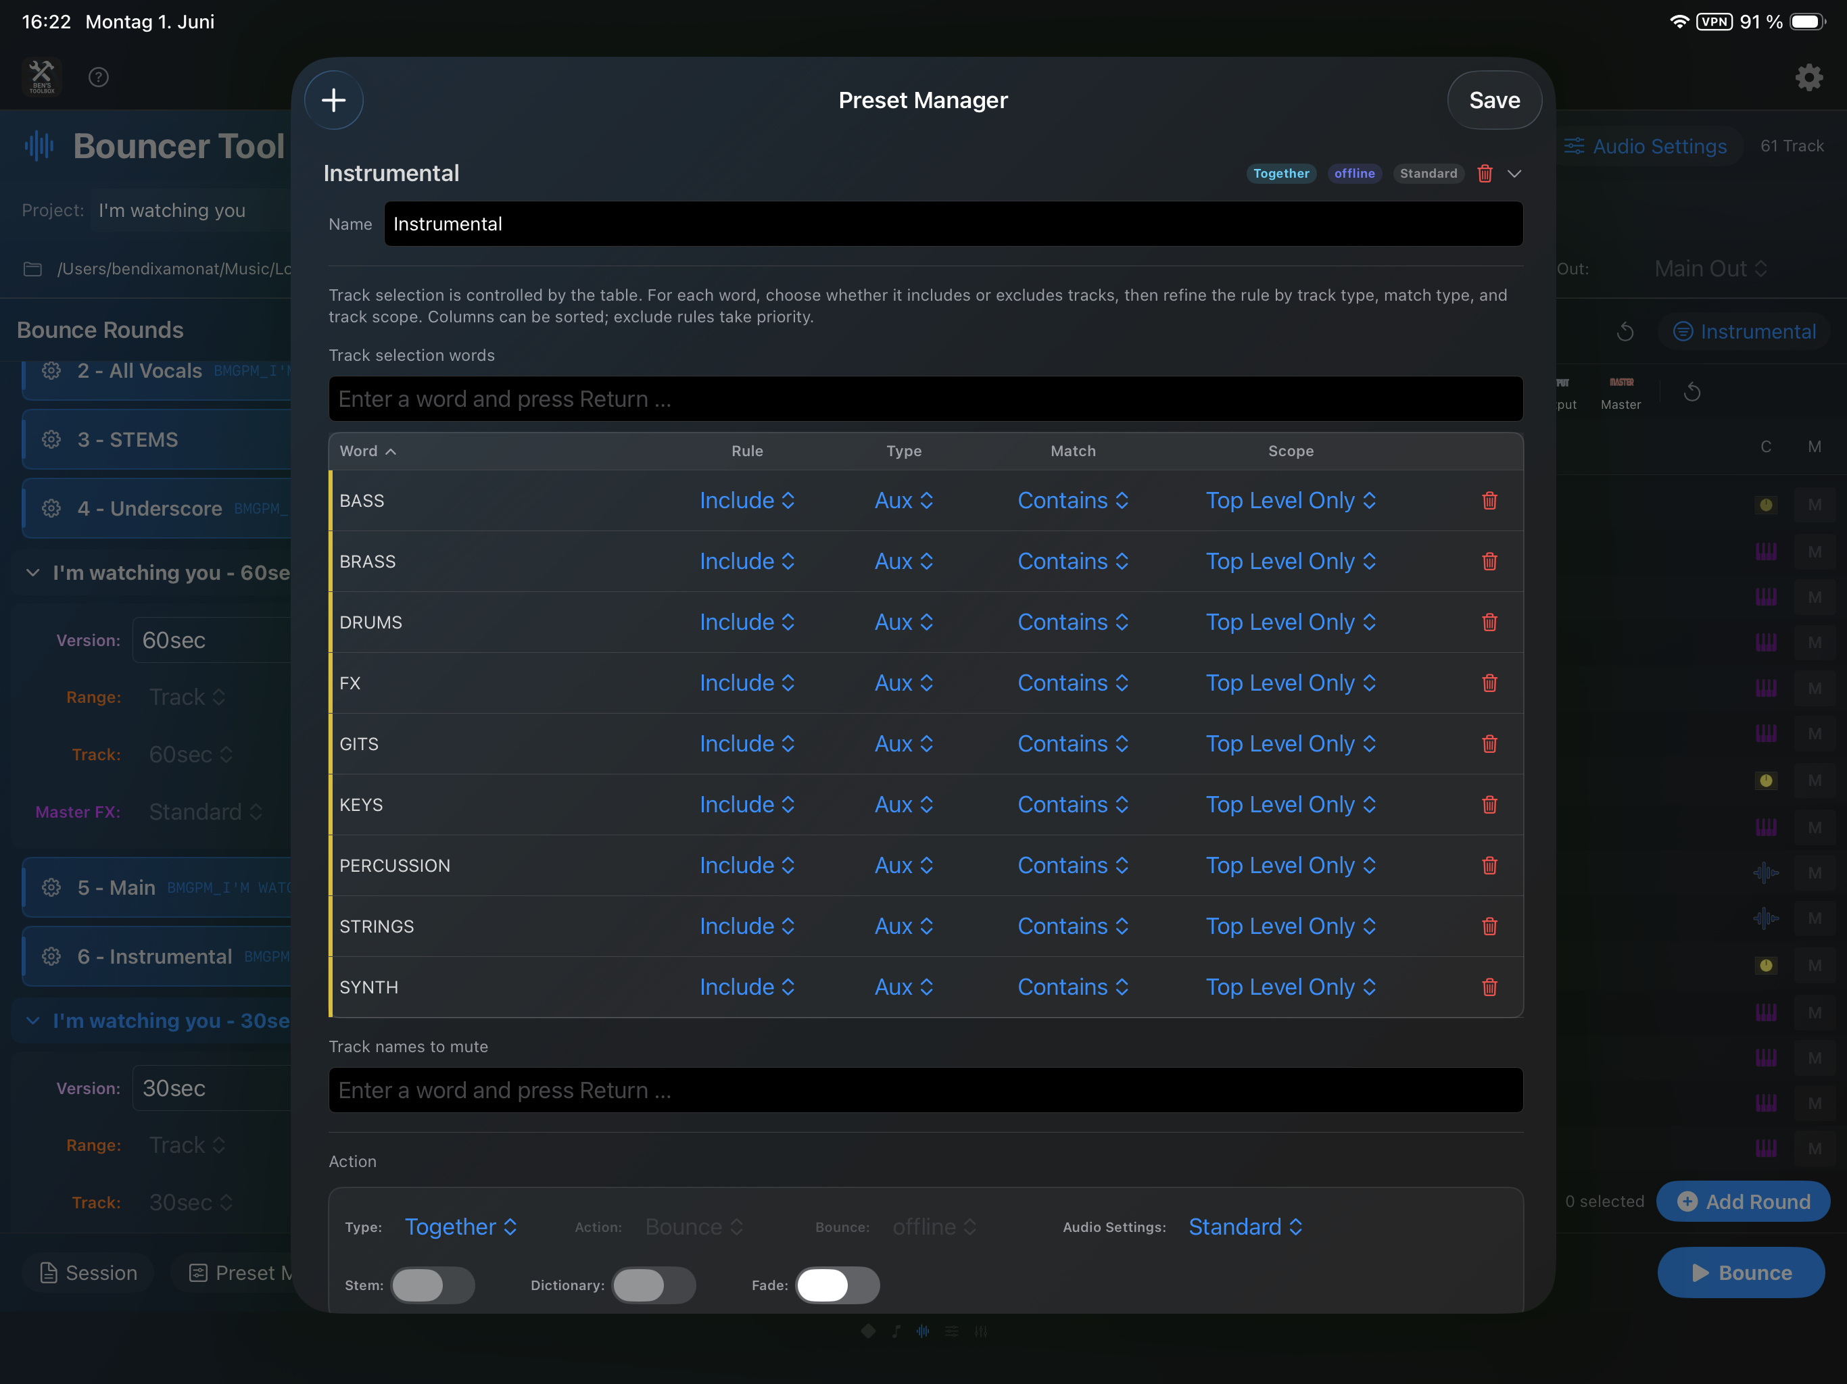The image size is (1847, 1384).
Task: Click the Wi-Fi status icon
Action: pos(1679,22)
